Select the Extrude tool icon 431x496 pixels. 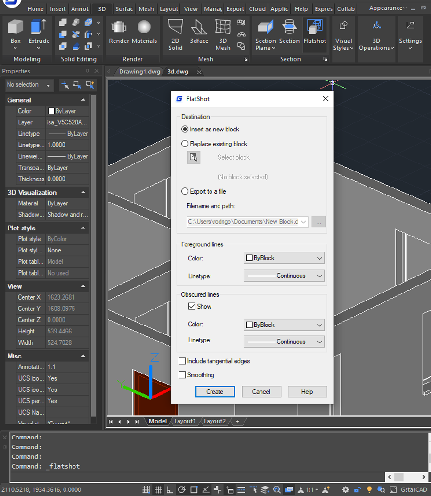[x=39, y=27]
